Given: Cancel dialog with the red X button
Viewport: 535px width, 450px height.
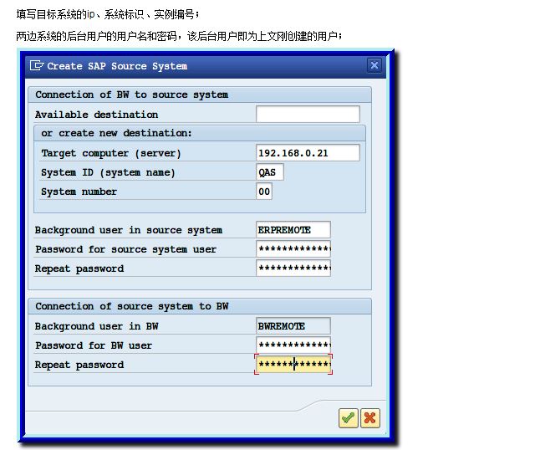Looking at the screenshot, I should click(369, 418).
